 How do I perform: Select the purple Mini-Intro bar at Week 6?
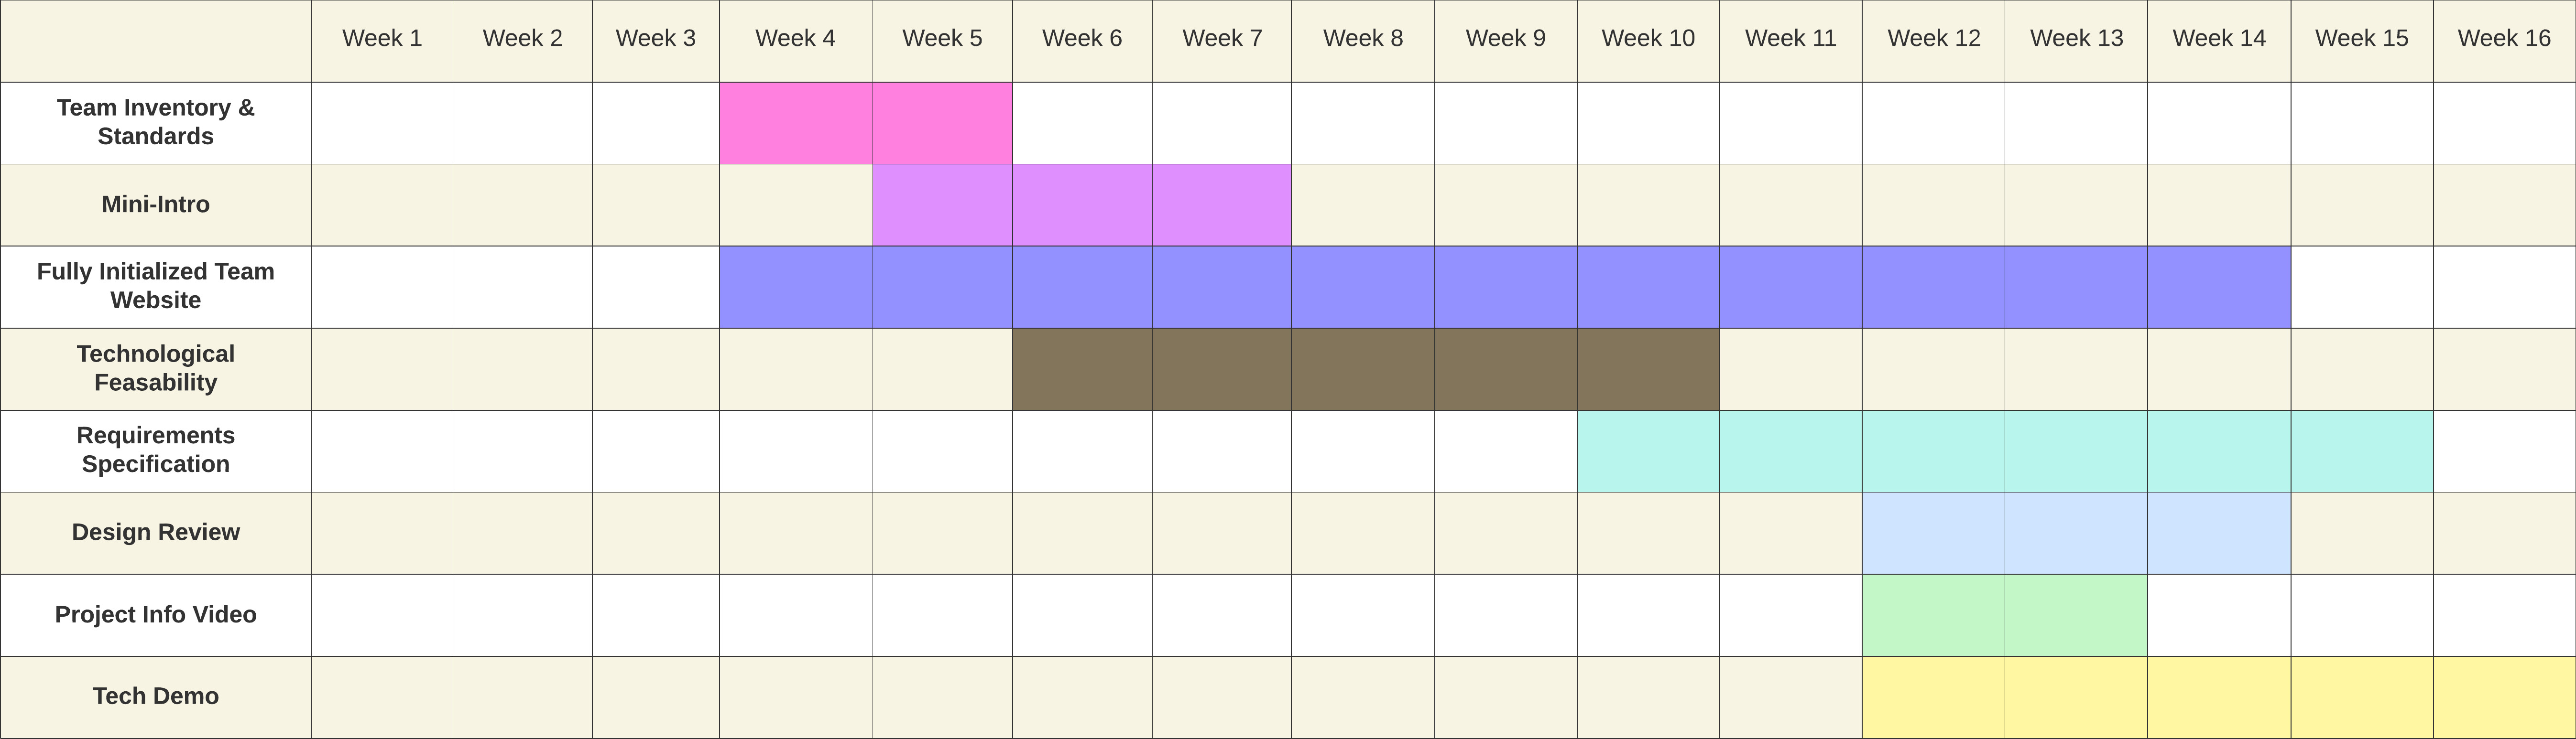(1082, 205)
